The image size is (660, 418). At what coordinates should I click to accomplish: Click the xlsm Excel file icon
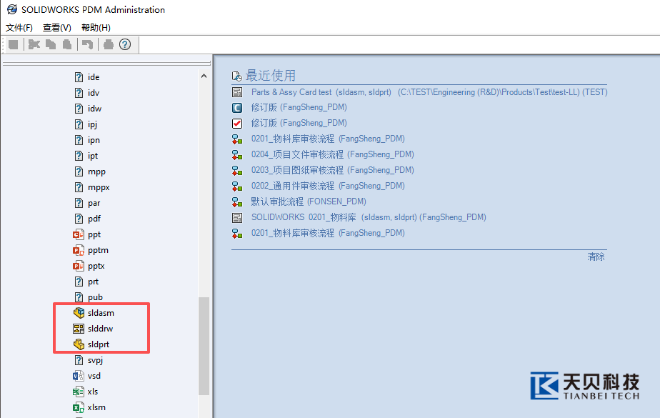click(x=79, y=407)
